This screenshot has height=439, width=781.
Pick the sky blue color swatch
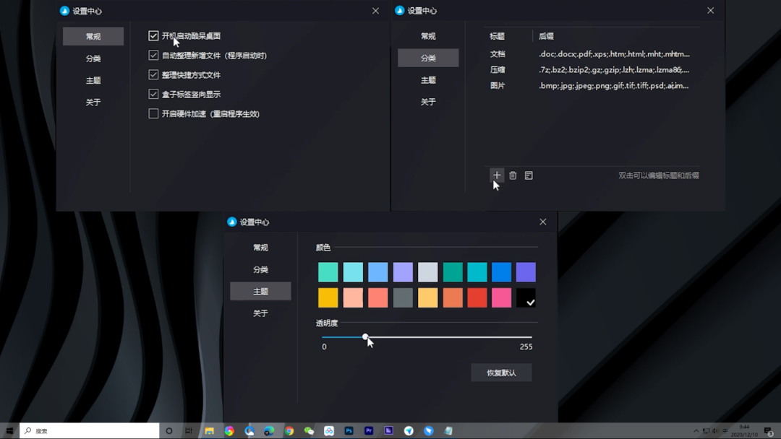pos(377,272)
